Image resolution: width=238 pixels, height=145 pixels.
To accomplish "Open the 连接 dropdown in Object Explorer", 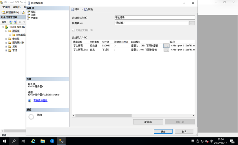I will [5, 22].
